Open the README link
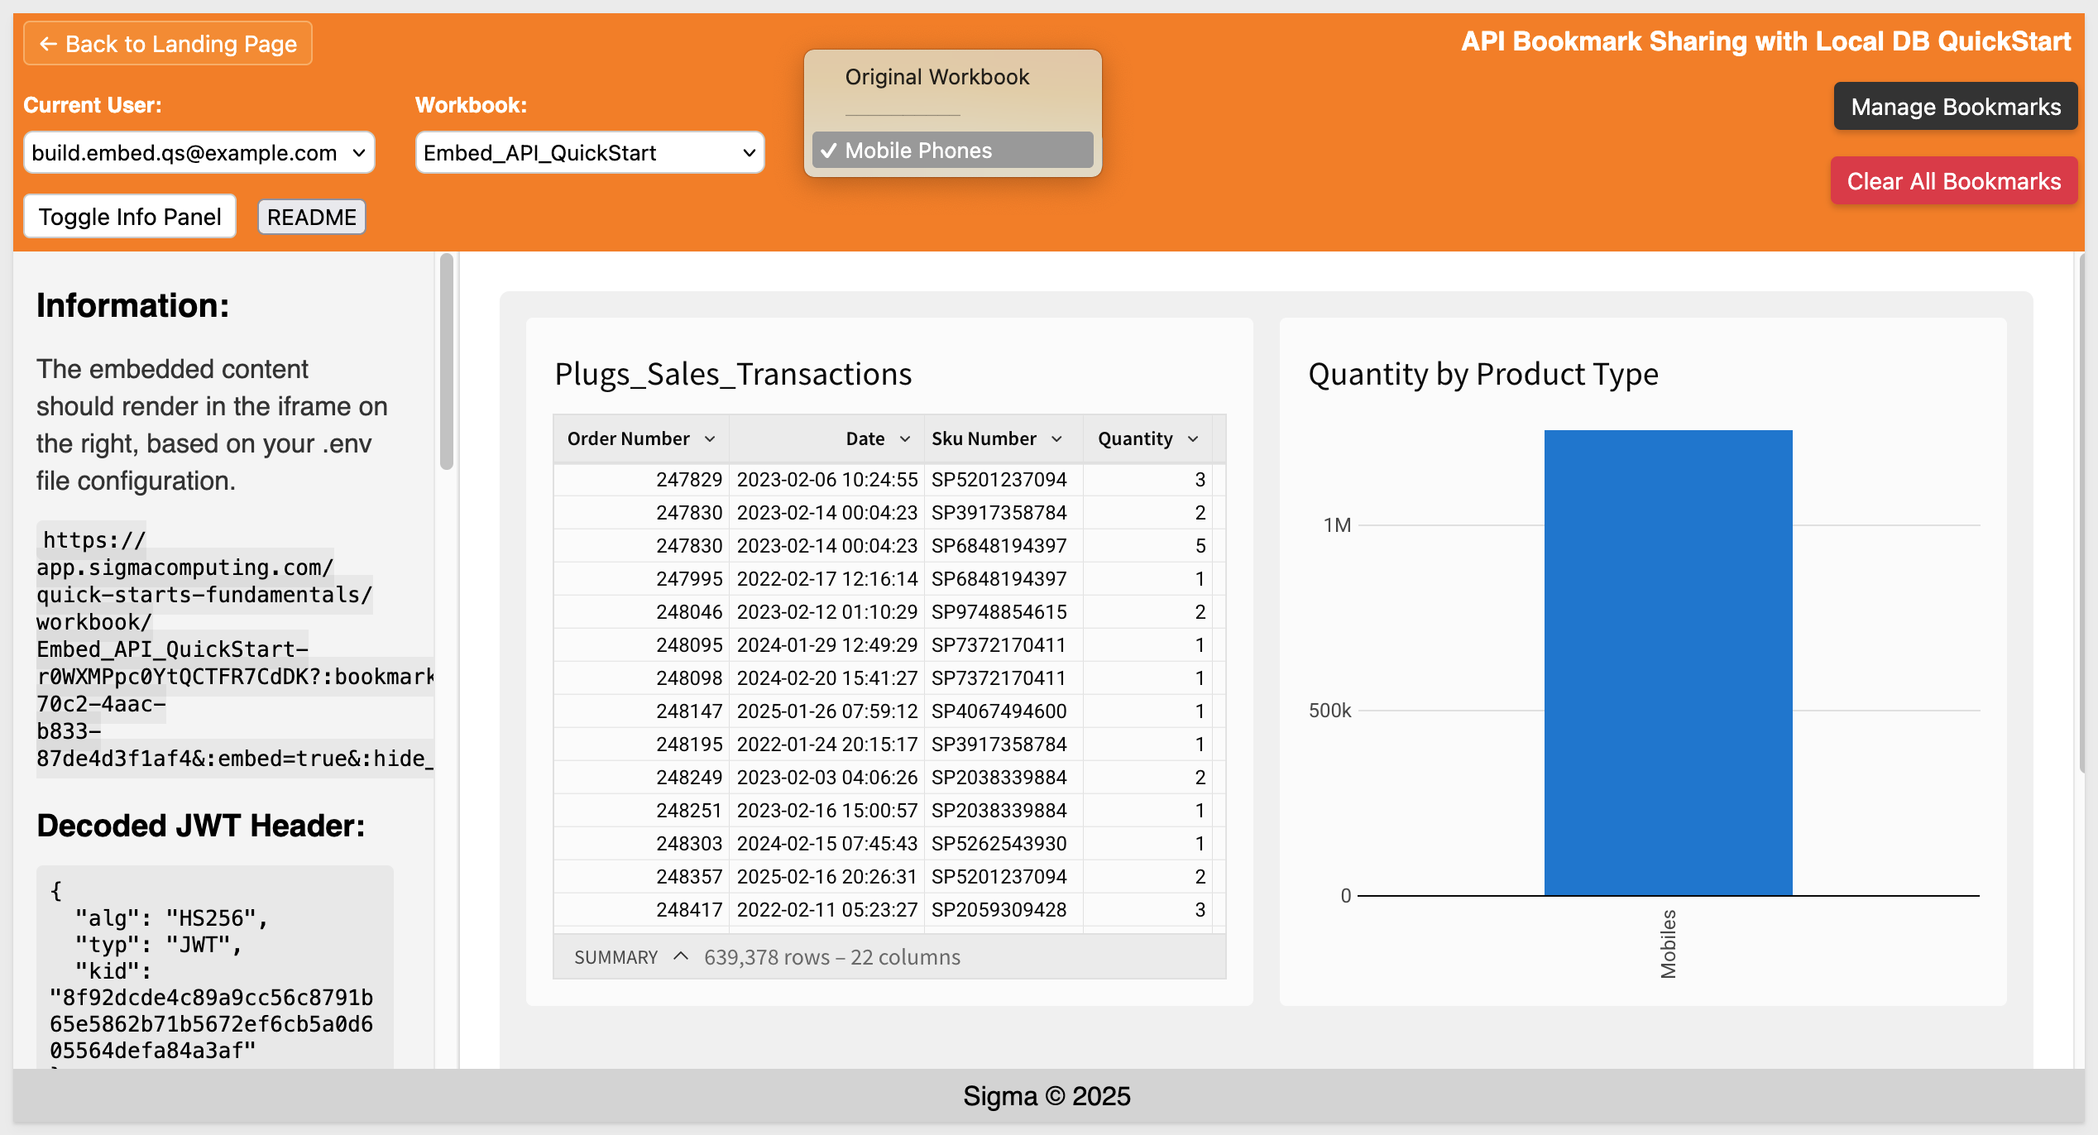Image resolution: width=2098 pixels, height=1135 pixels. coord(311,217)
